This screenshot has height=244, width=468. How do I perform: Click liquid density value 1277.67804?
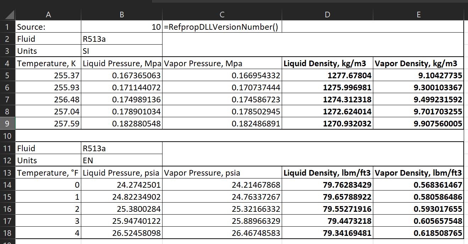tap(327, 75)
